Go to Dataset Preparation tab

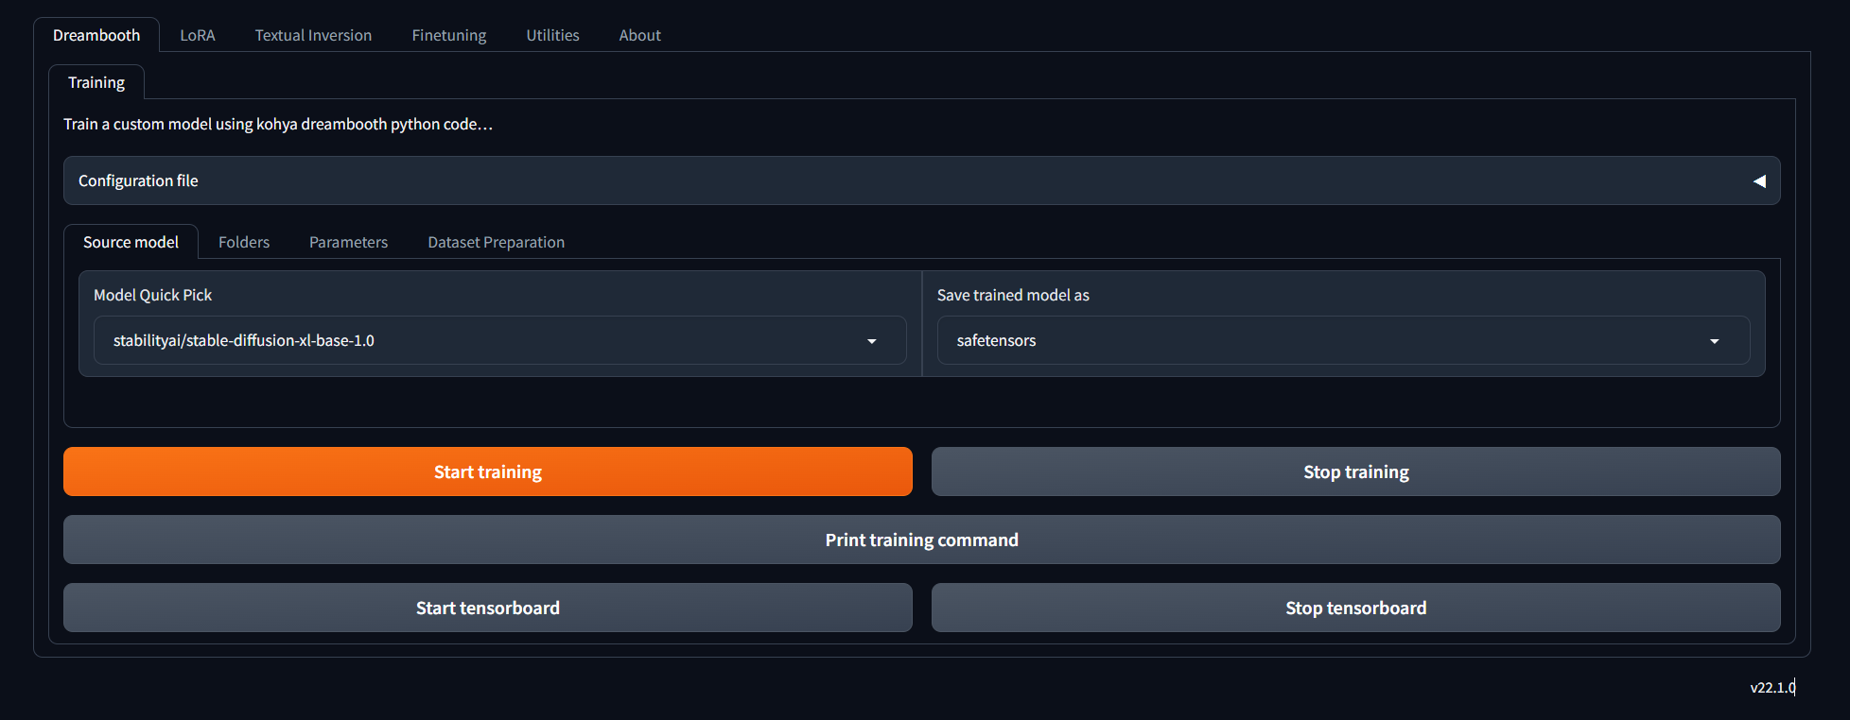pos(496,242)
